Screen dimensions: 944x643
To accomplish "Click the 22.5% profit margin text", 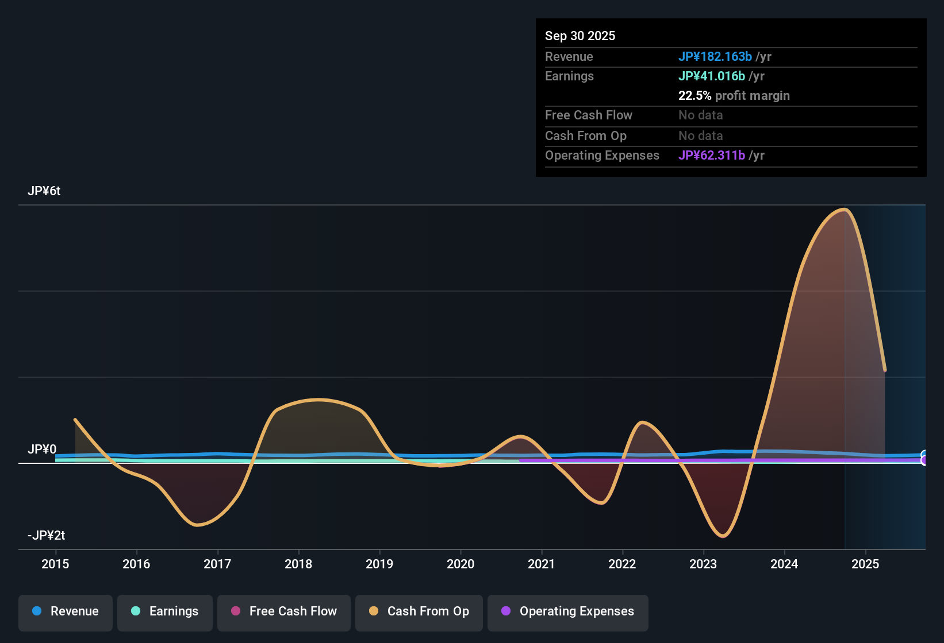I will (734, 96).
